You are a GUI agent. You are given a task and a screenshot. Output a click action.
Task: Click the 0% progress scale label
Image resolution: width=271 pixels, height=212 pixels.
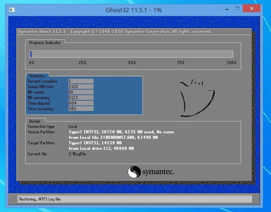31,63
